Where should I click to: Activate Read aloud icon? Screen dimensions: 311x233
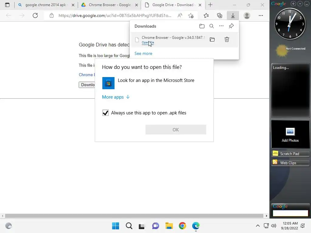pos(180,15)
